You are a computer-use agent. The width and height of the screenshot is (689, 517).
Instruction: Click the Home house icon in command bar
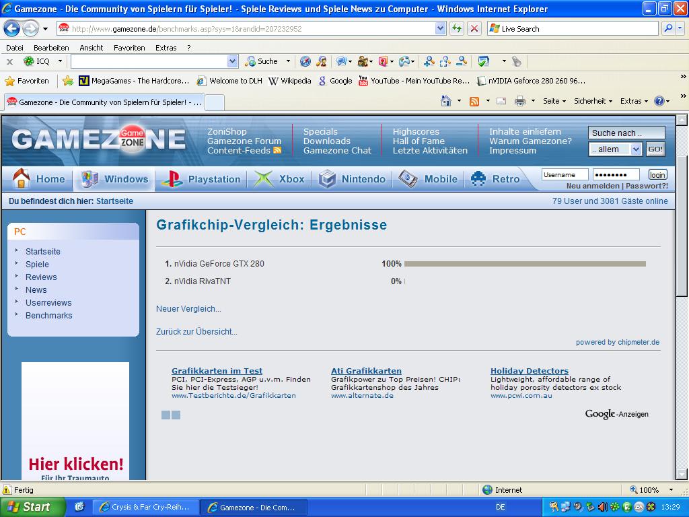pos(446,101)
